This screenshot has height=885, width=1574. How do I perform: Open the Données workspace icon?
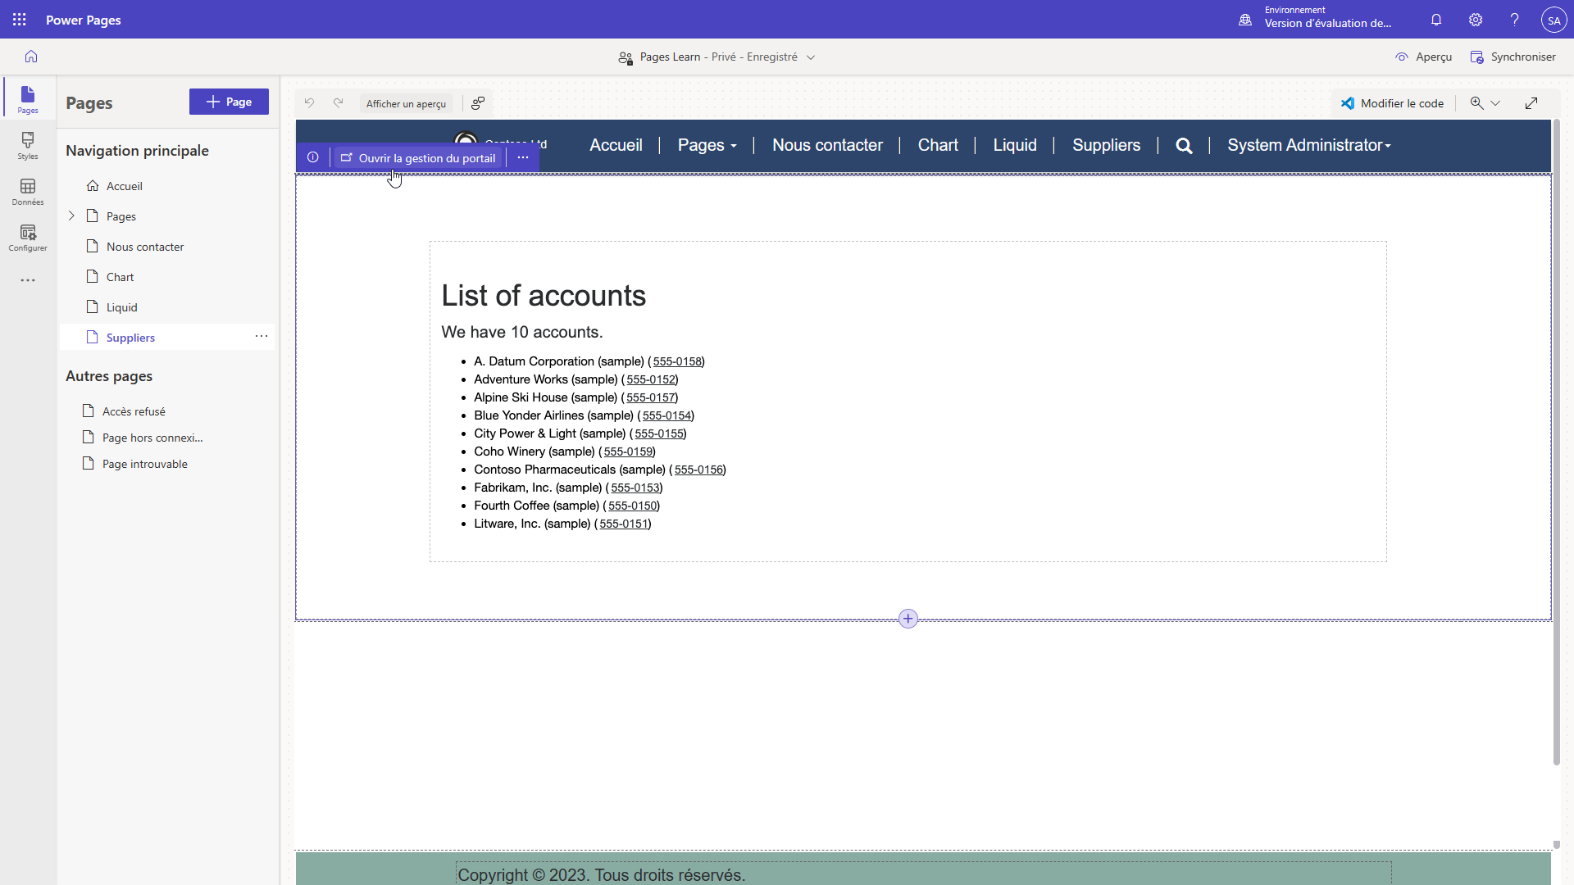click(x=28, y=192)
